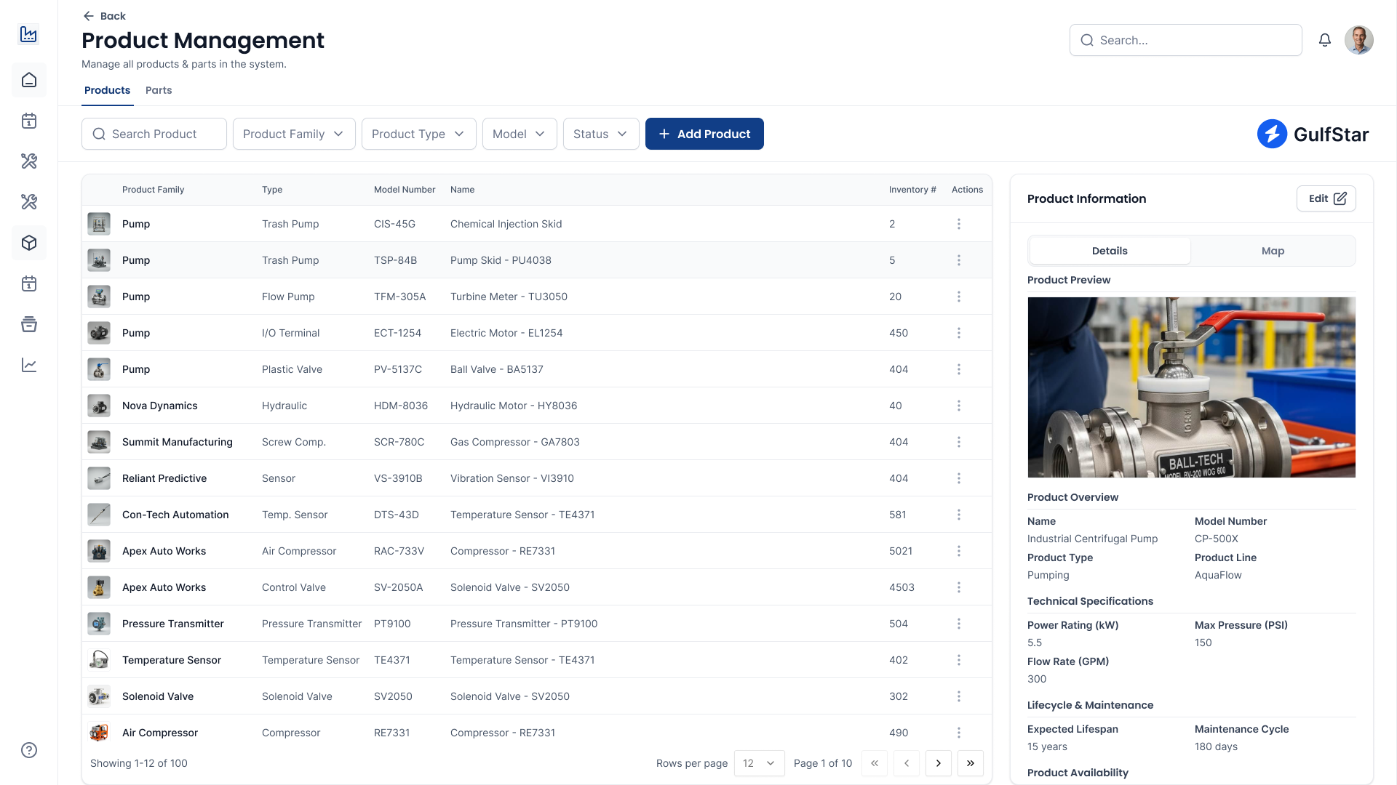The width and height of the screenshot is (1397, 785).
Task: Switch to the Map tab in Product Information
Action: click(1273, 251)
